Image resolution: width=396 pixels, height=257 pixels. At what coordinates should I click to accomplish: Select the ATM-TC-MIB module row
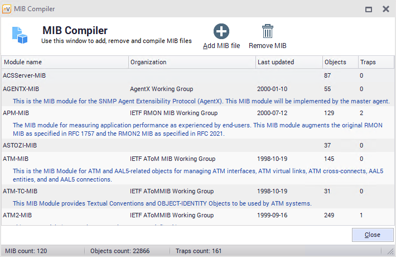(x=20, y=191)
